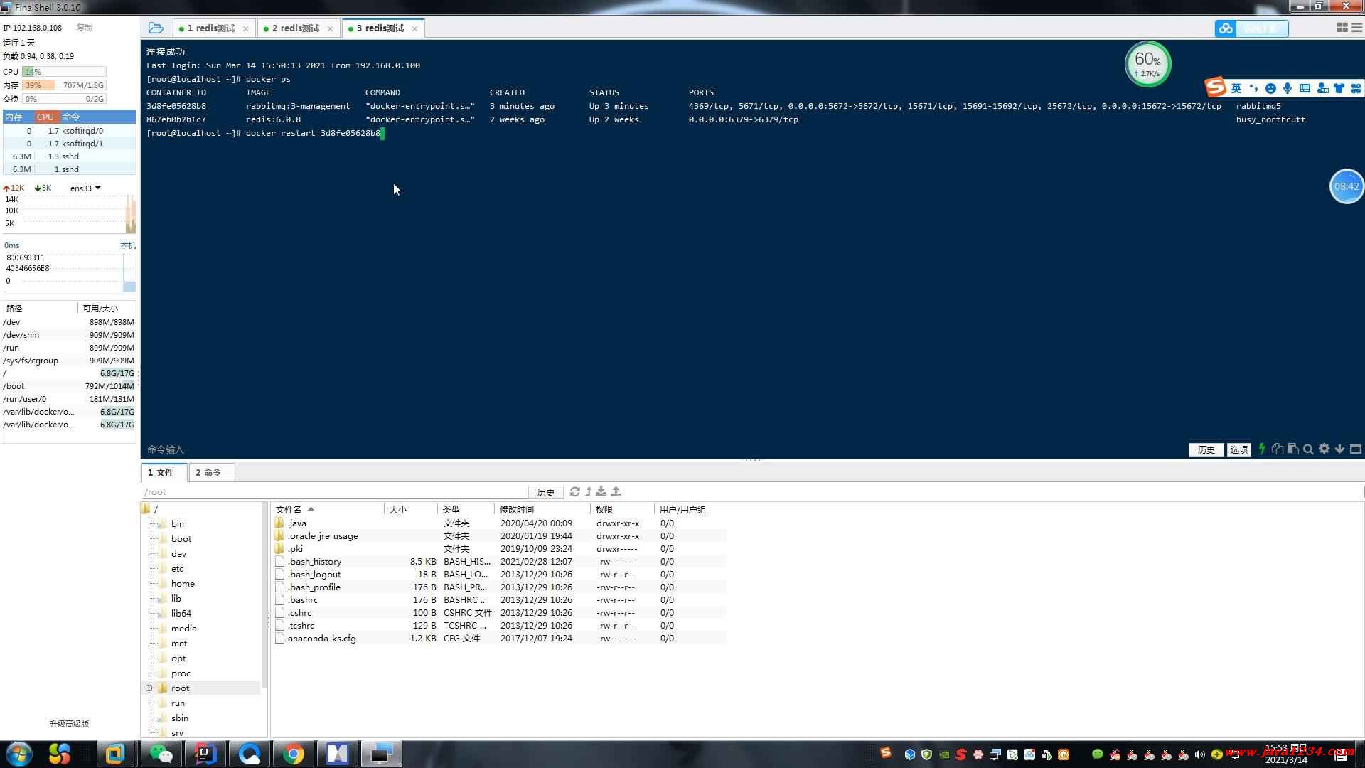1365x768 pixels.
Task: Open ens33 network interface dropdown
Action: [86, 188]
